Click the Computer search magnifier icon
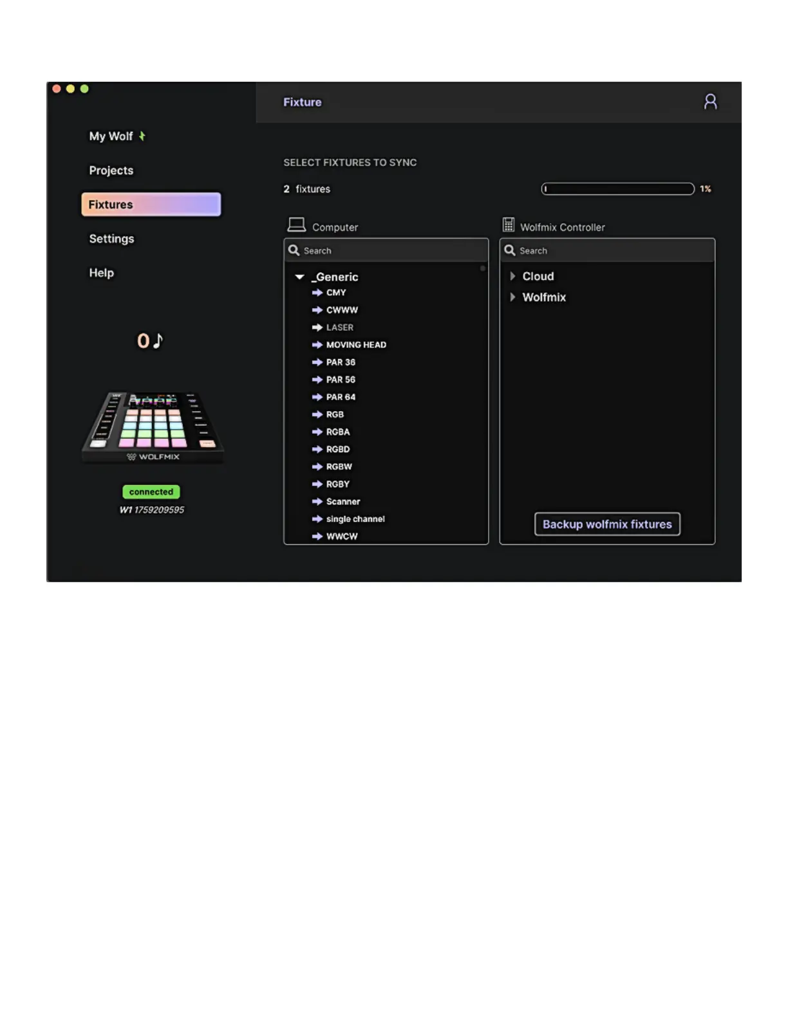The width and height of the screenshot is (788, 1019). 294,250
